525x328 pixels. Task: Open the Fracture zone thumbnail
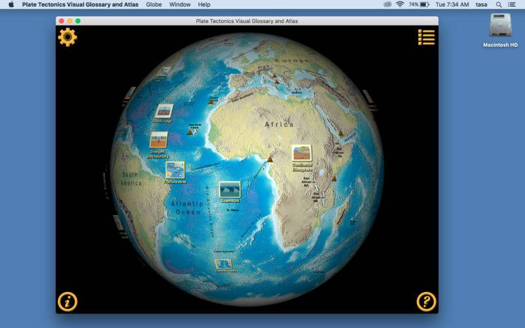[x=175, y=170]
